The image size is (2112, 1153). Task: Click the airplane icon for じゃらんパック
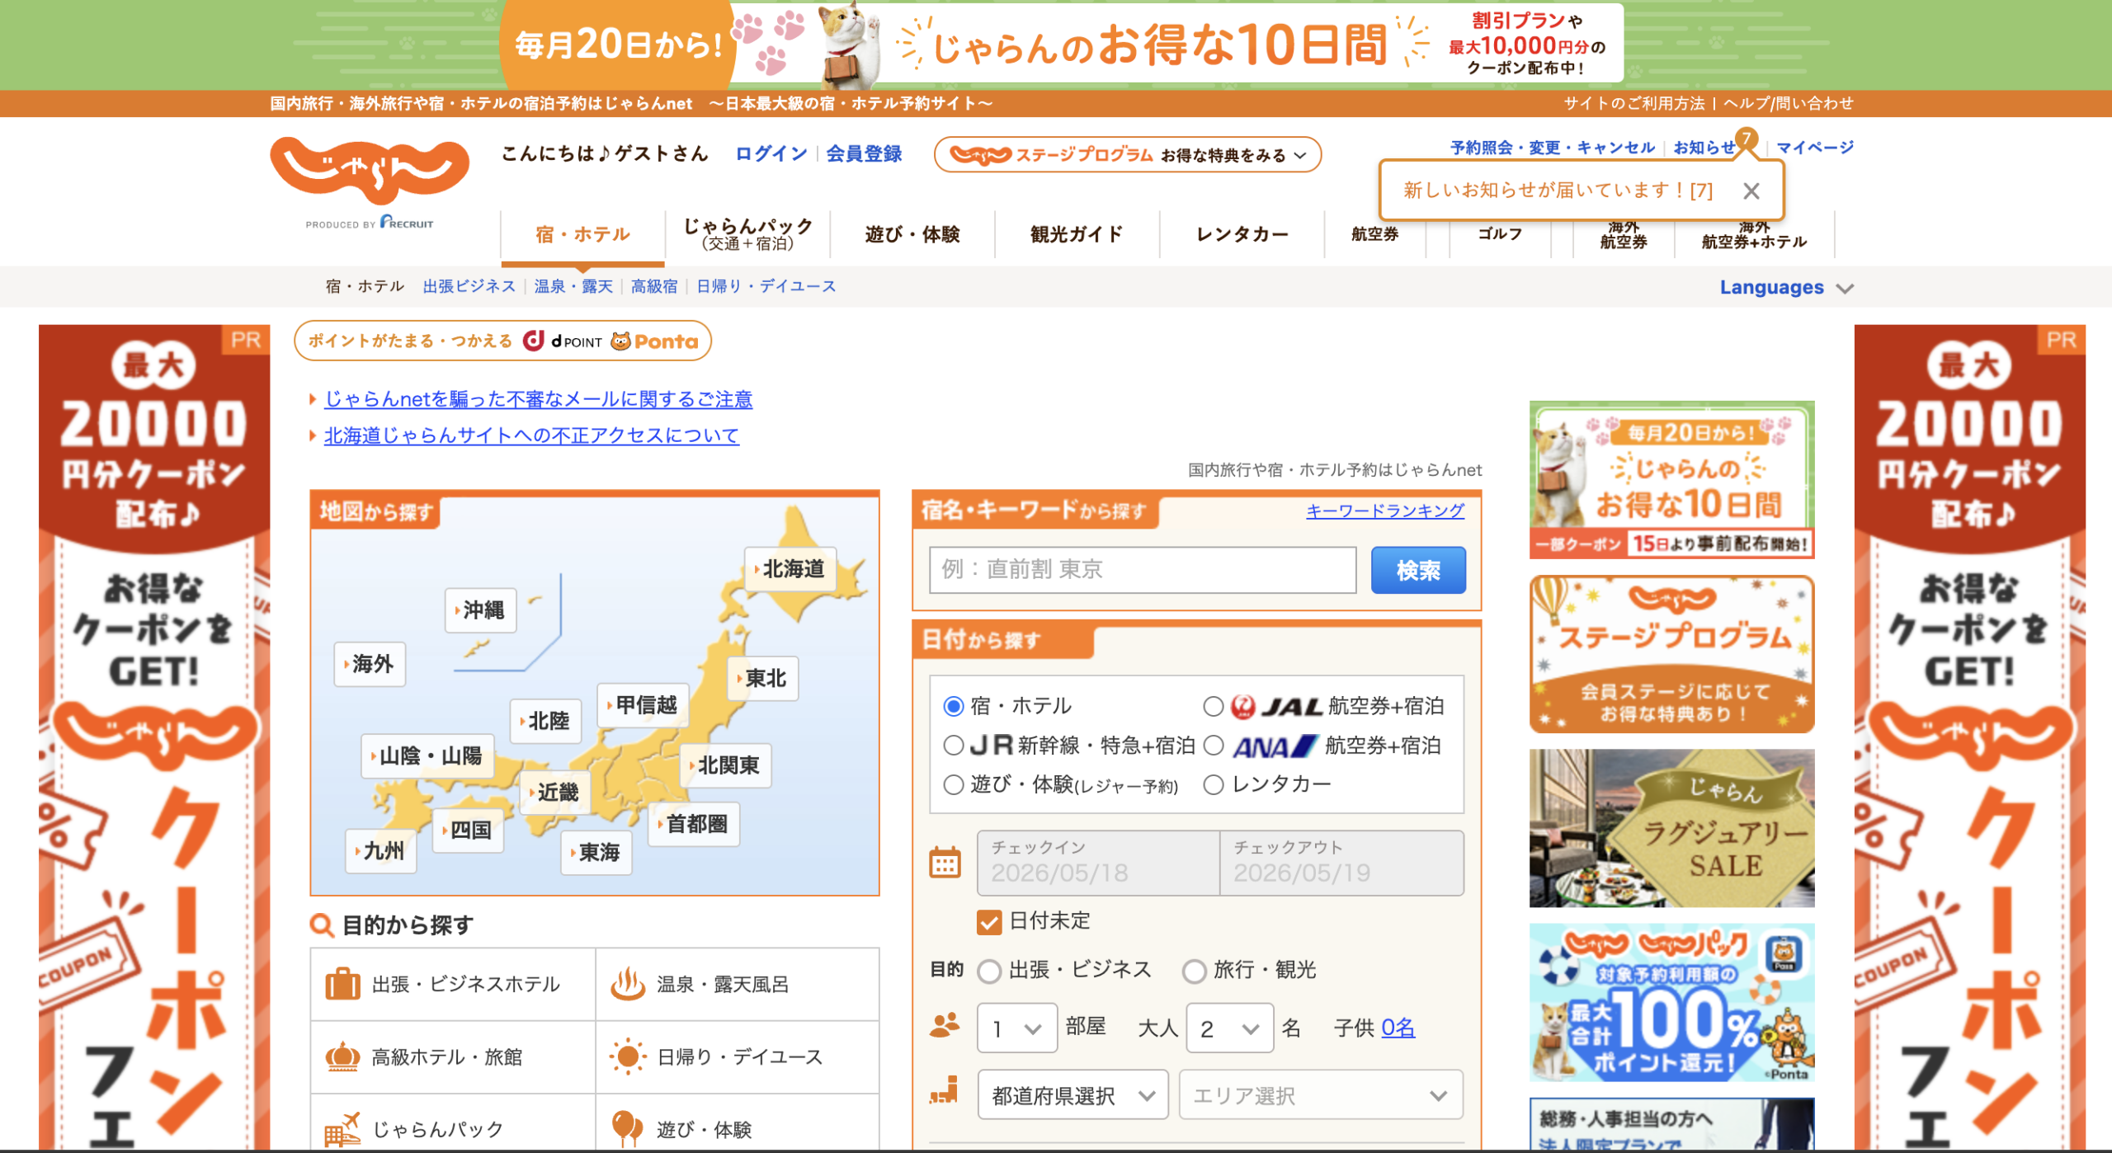tap(342, 1129)
